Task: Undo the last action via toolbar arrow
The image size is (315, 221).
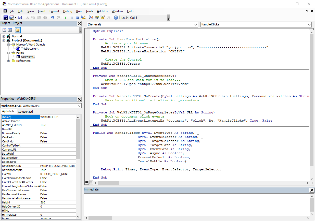Action: pos(53,18)
